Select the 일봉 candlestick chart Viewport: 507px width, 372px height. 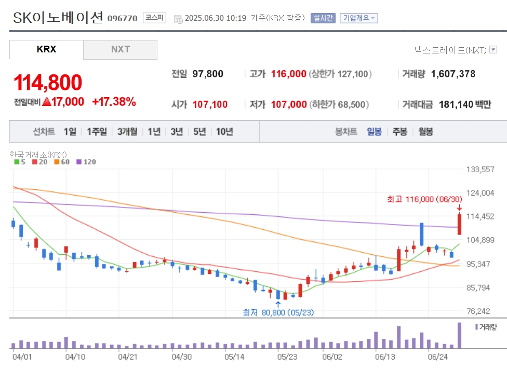coord(374,131)
